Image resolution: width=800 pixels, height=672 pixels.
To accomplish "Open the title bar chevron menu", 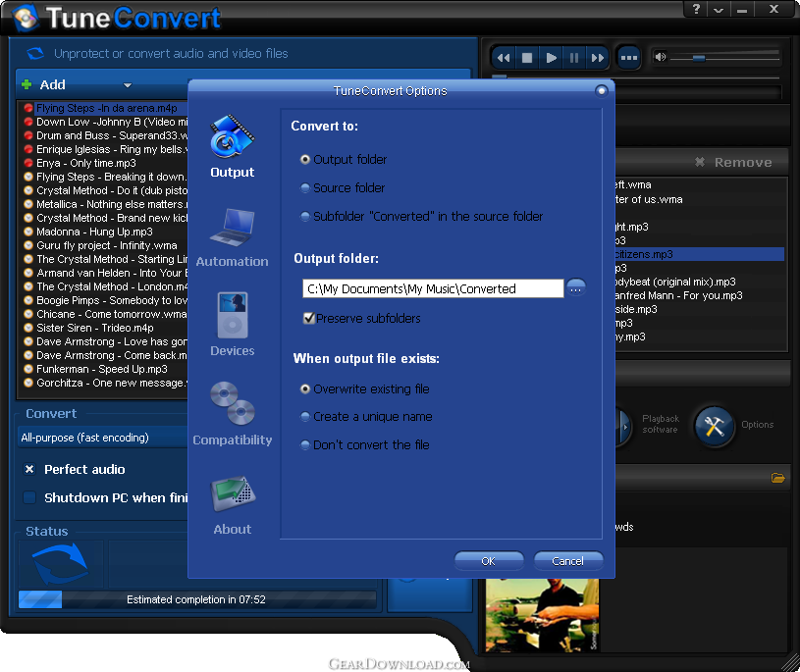I will pyautogui.click(x=719, y=9).
